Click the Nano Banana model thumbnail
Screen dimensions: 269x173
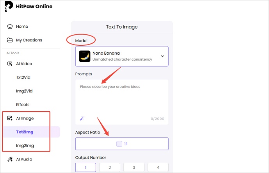click(85, 56)
